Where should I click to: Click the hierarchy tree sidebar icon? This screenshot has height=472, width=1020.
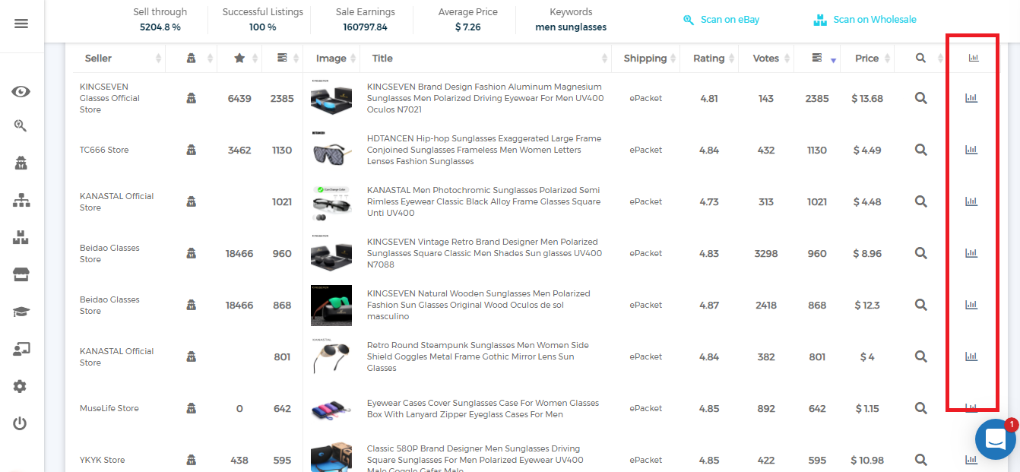pyautogui.click(x=21, y=201)
